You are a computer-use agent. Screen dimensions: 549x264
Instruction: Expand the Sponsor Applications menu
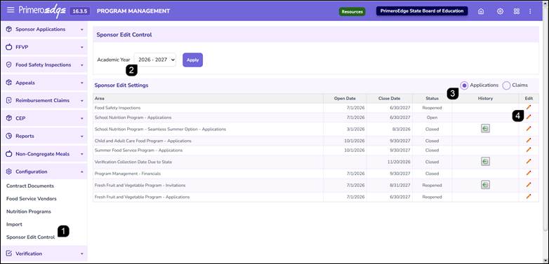(x=44, y=29)
